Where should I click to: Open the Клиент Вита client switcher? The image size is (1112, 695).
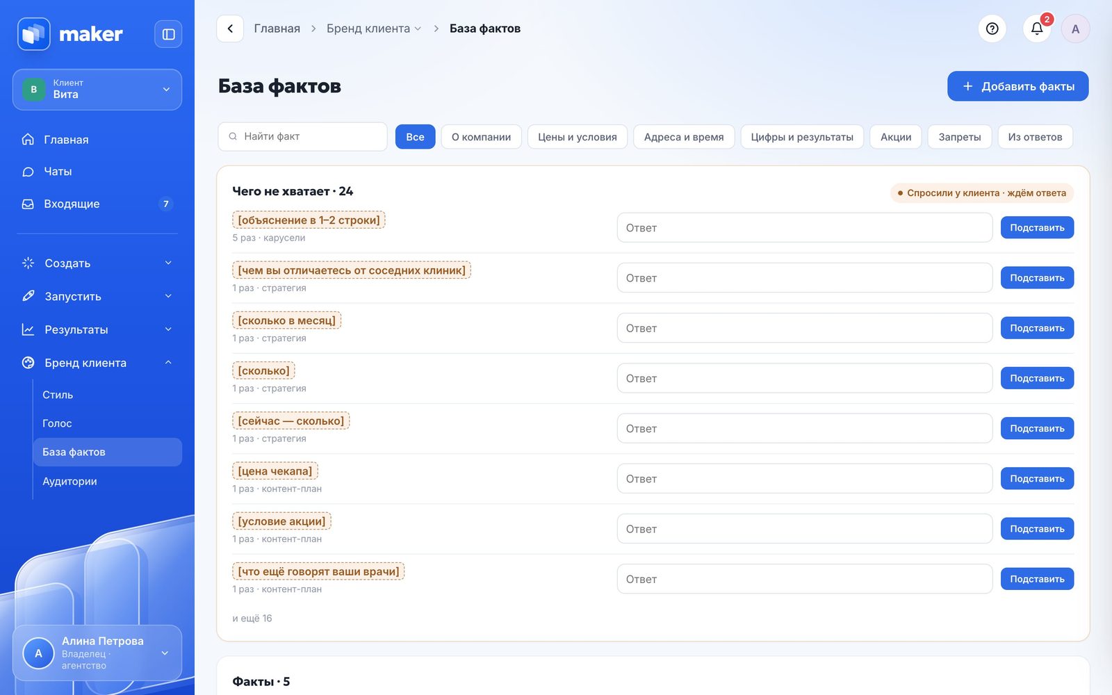97,90
